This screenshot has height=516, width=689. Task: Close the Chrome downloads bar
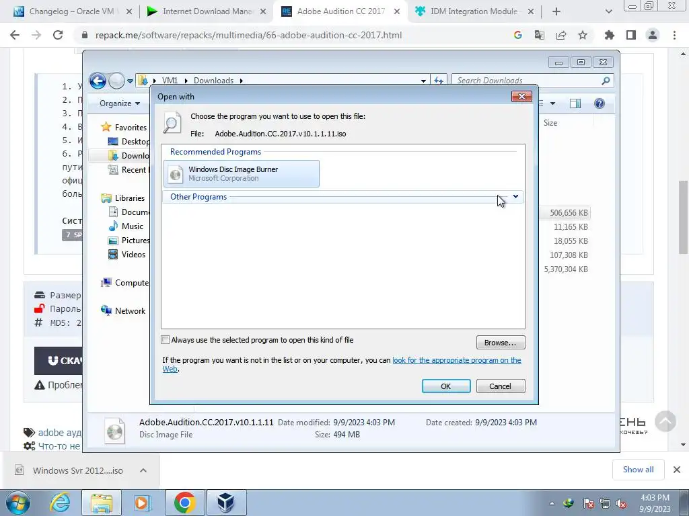(x=677, y=470)
